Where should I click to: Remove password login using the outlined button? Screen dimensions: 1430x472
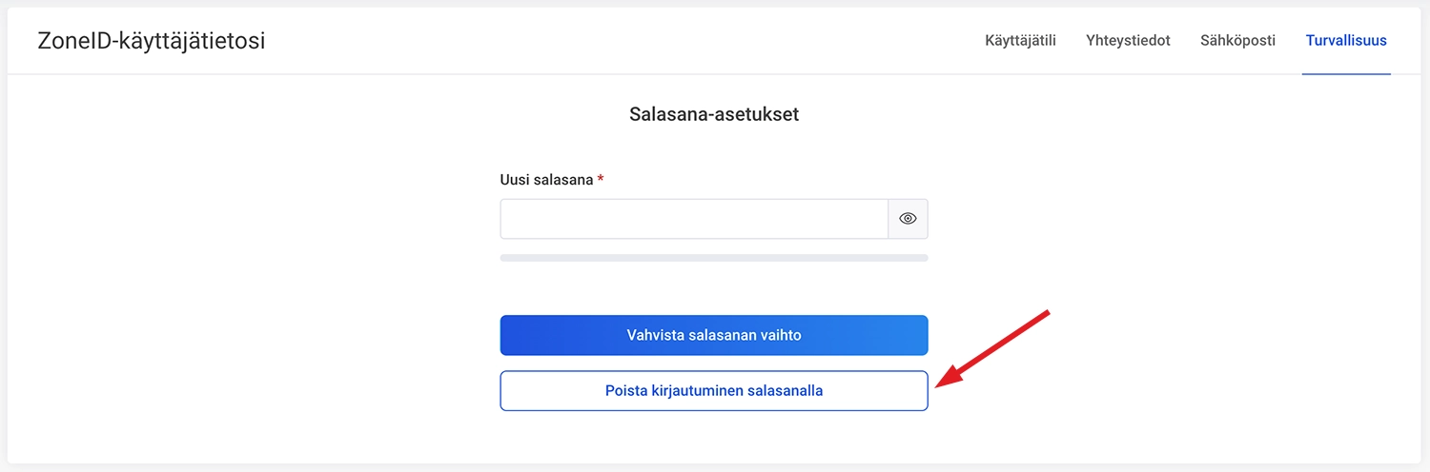coord(713,390)
